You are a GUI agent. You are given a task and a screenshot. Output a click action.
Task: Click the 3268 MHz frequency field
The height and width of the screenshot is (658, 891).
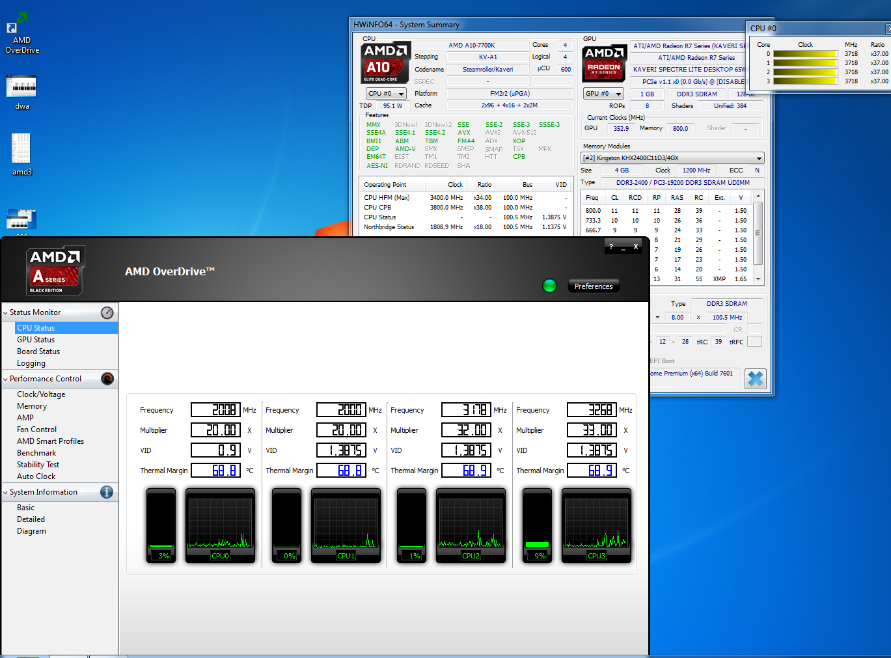tap(592, 410)
